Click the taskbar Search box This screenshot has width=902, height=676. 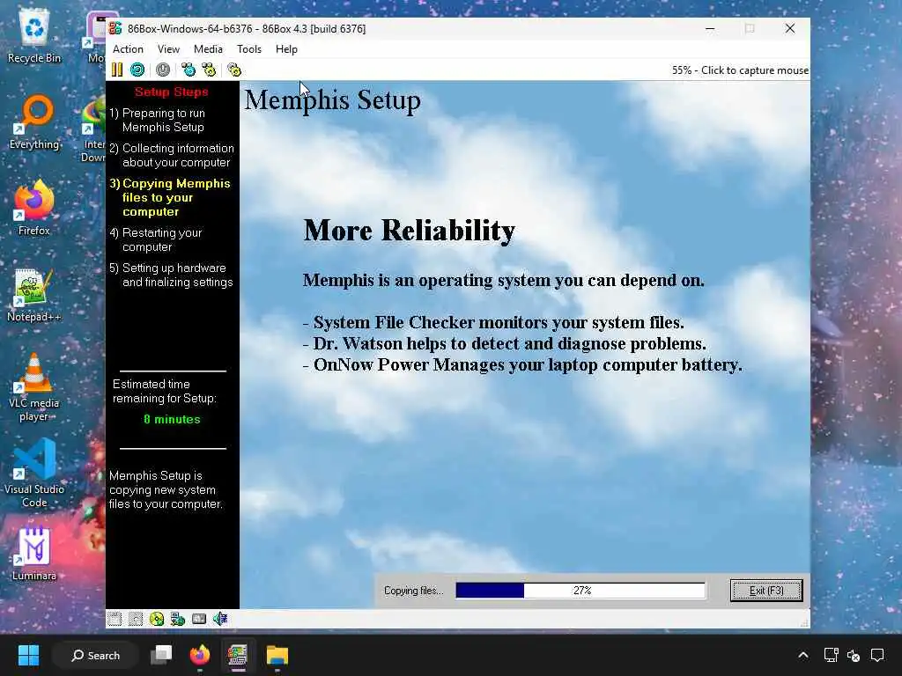pos(95,655)
